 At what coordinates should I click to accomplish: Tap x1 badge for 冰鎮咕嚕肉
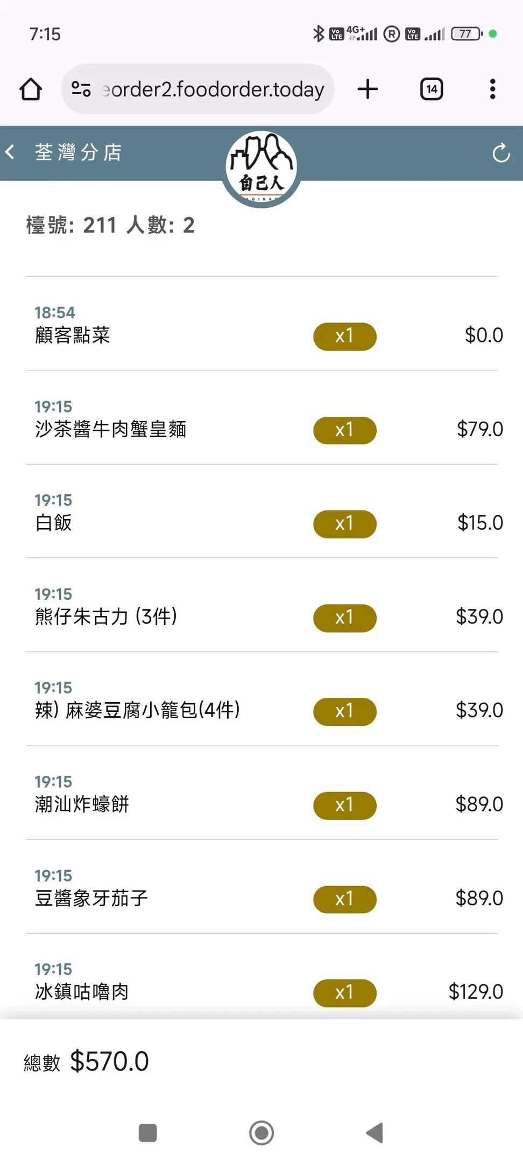click(x=345, y=993)
